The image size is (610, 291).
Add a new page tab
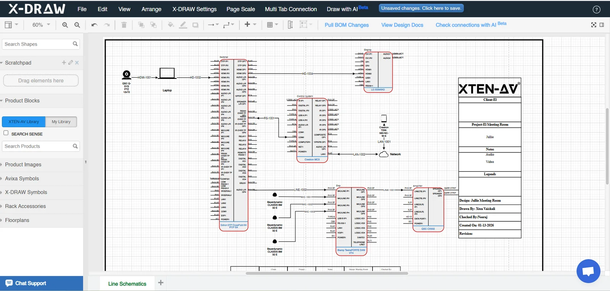click(161, 283)
